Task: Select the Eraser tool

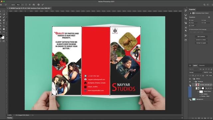Action: pos(4,20)
